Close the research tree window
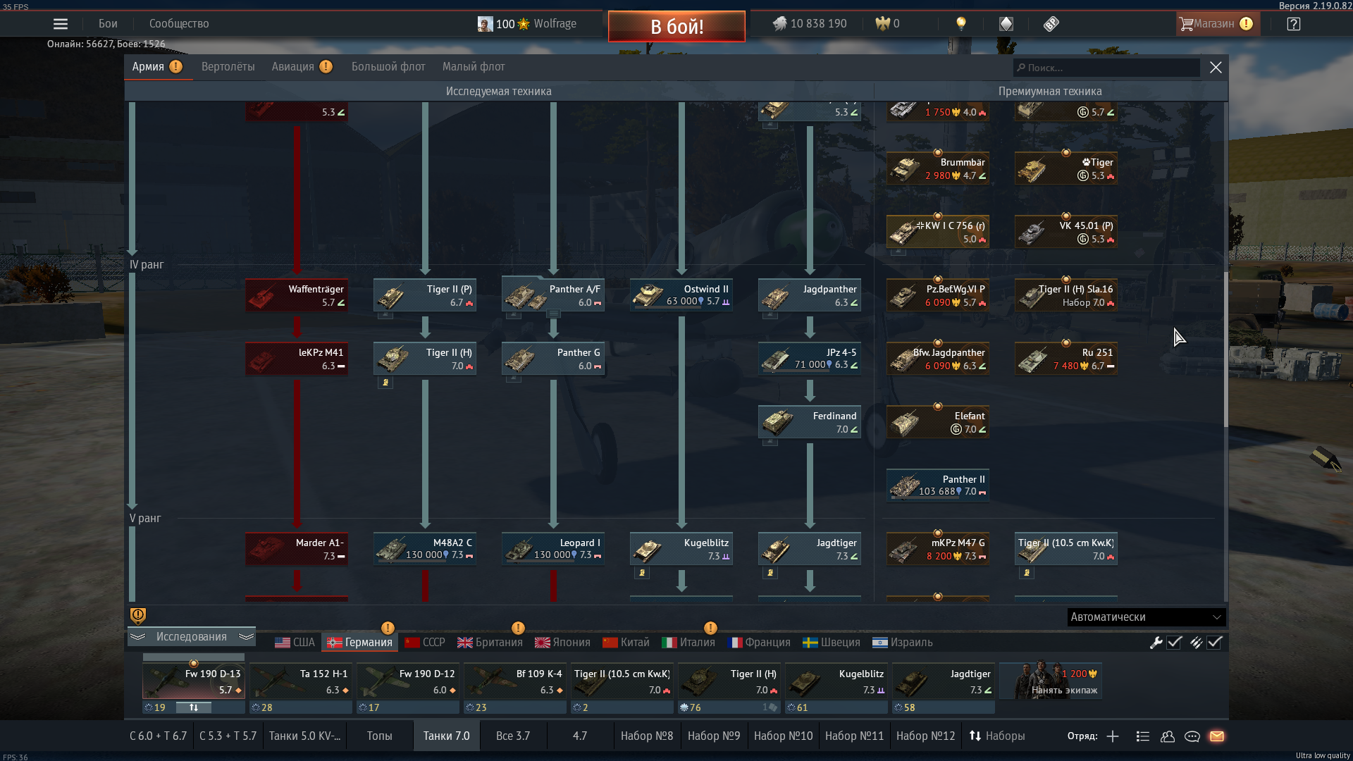This screenshot has width=1353, height=761. (1216, 68)
